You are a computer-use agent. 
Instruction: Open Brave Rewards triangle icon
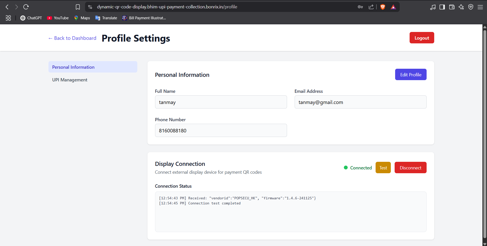(393, 7)
